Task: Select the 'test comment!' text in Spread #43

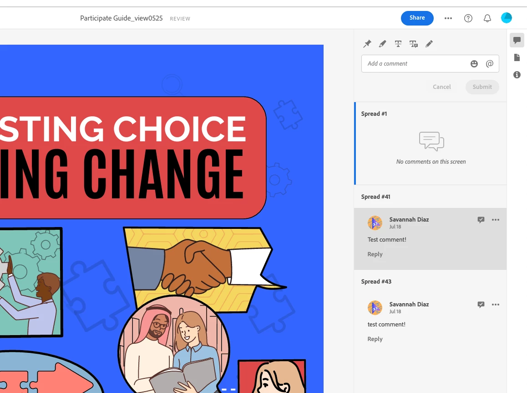Action: [x=386, y=324]
